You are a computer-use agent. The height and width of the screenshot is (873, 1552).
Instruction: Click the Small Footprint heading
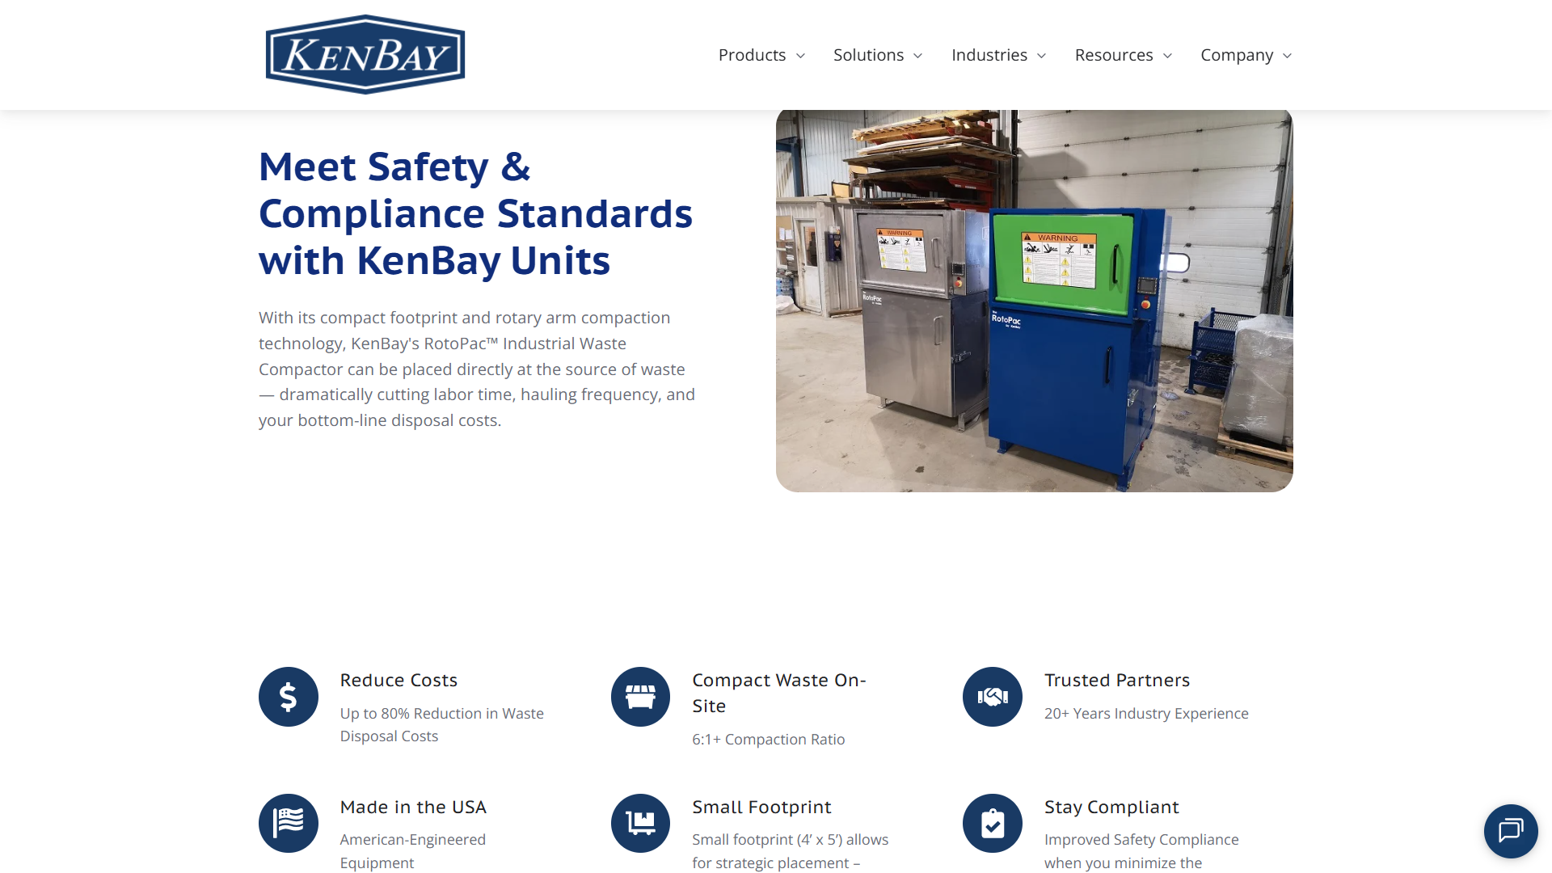pos(761,807)
